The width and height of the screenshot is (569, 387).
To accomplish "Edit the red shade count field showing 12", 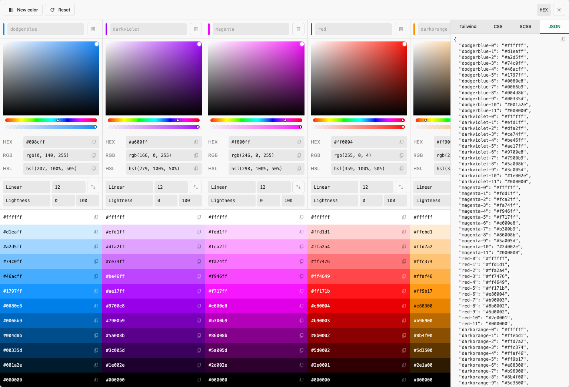I will click(x=376, y=187).
